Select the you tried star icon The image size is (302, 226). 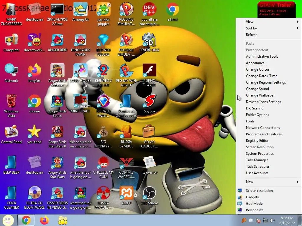pos(34,134)
